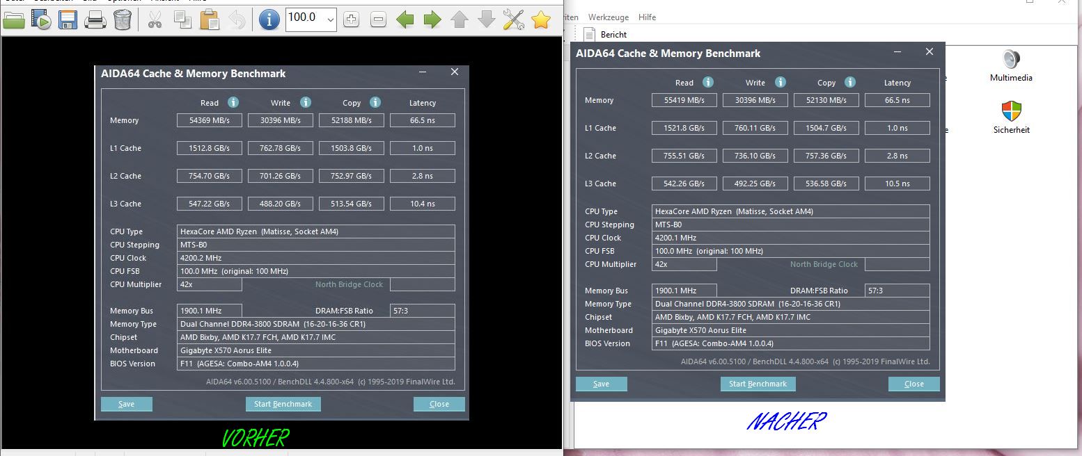Image resolution: width=1082 pixels, height=456 pixels.
Task: Select the 492.25 GB/s L3 write value
Action: point(755,184)
